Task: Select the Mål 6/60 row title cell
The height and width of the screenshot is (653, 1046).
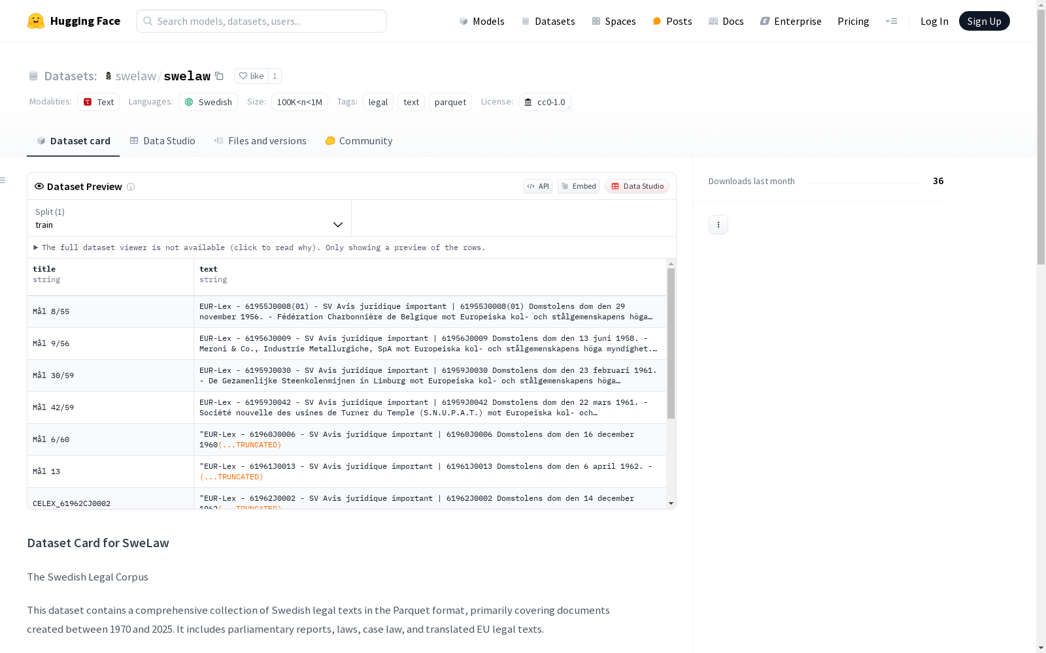Action: click(110, 439)
